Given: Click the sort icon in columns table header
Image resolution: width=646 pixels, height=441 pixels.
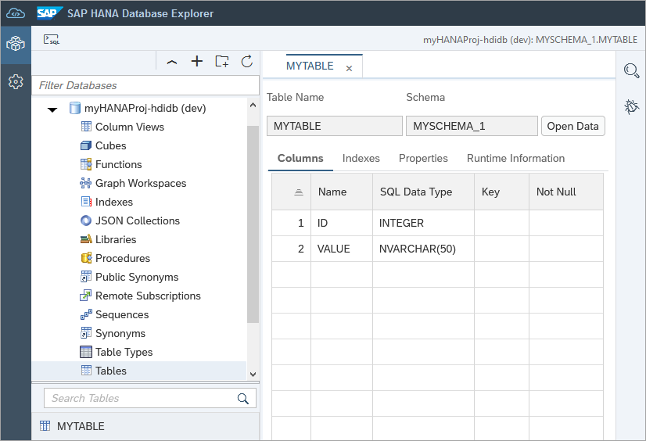Looking at the screenshot, I should pos(299,192).
